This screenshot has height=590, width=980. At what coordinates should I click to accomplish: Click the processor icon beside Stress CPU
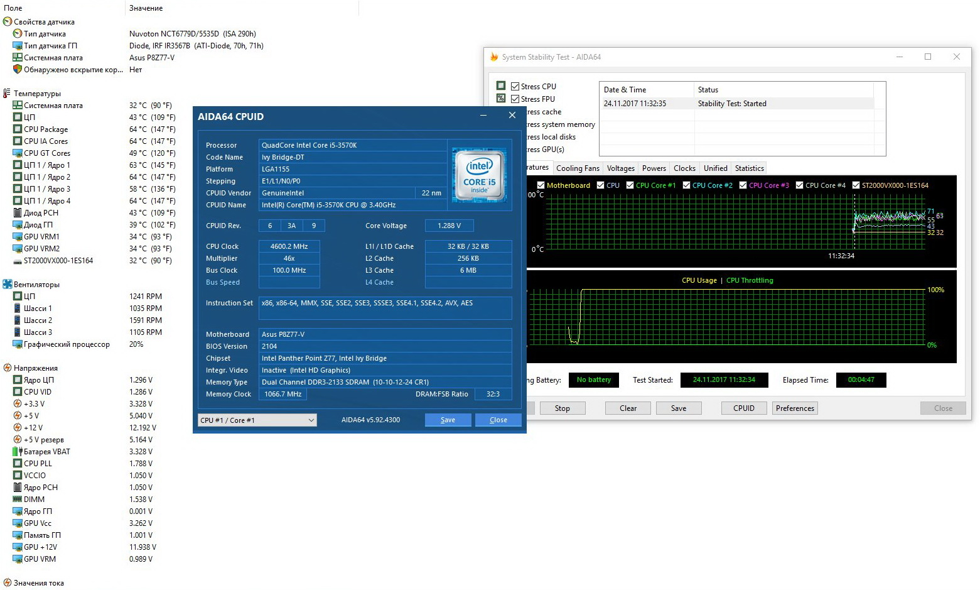click(501, 85)
